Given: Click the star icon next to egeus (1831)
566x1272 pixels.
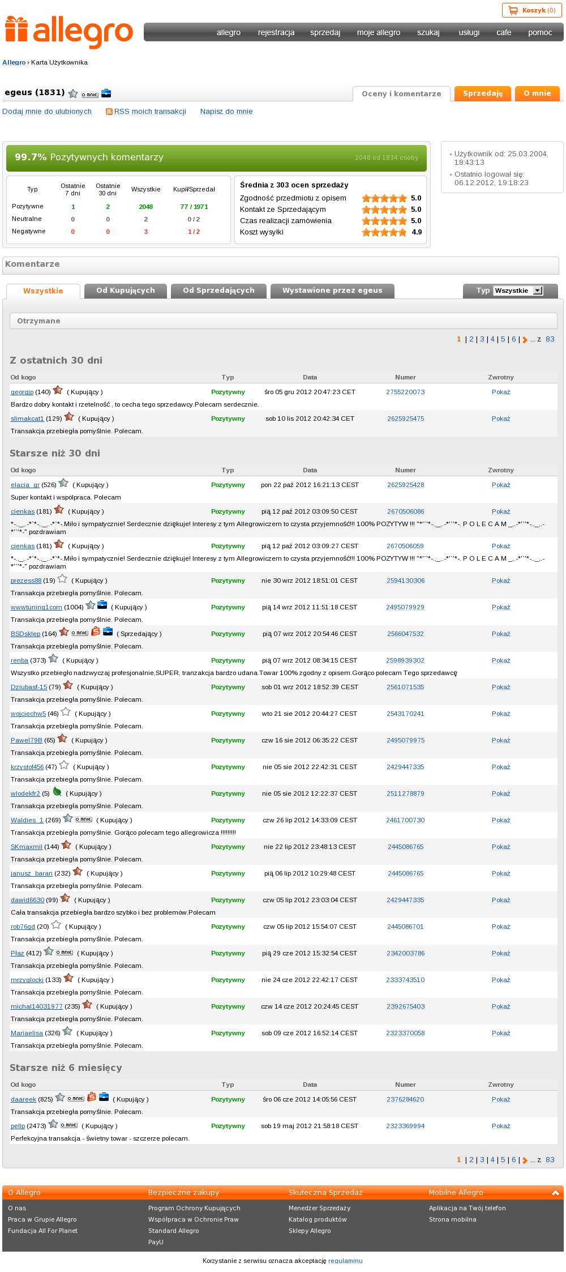Looking at the screenshot, I should pos(73,93).
